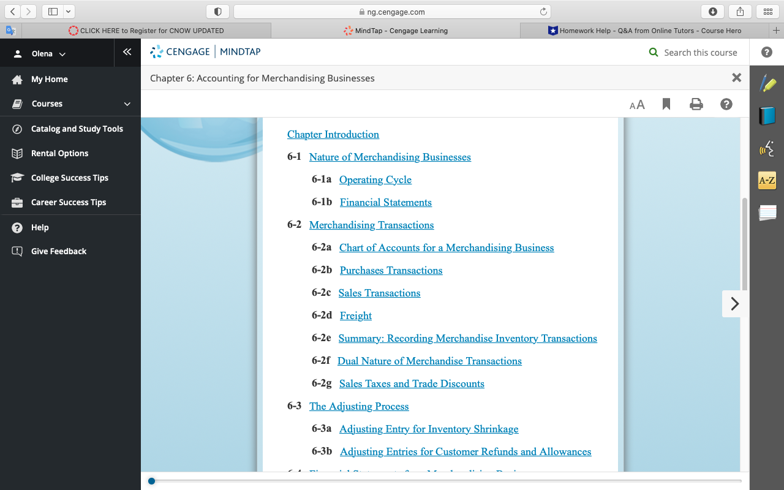Open the sidebar dropdown arrow in Safari
784x490 pixels.
tap(68, 12)
